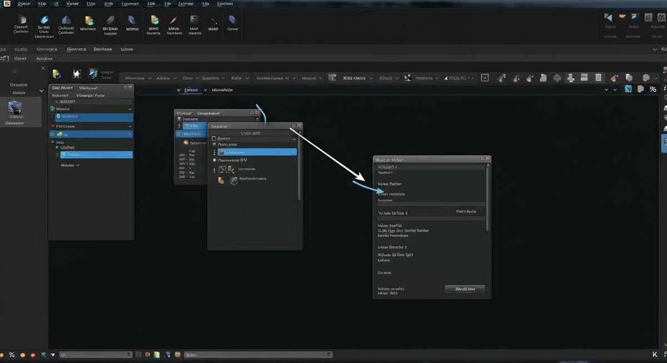
Task: Click the orange folder icon in the front dialog
Action: pyautogui.click(x=221, y=180)
